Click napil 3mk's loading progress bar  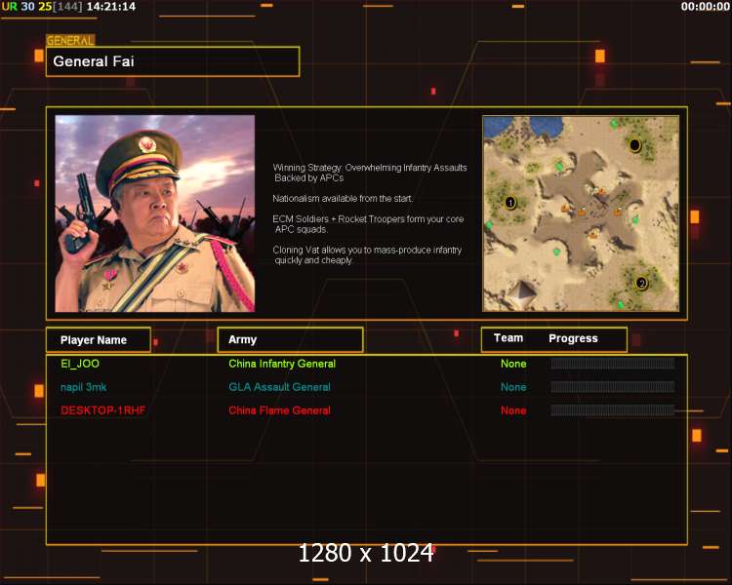[x=613, y=387]
